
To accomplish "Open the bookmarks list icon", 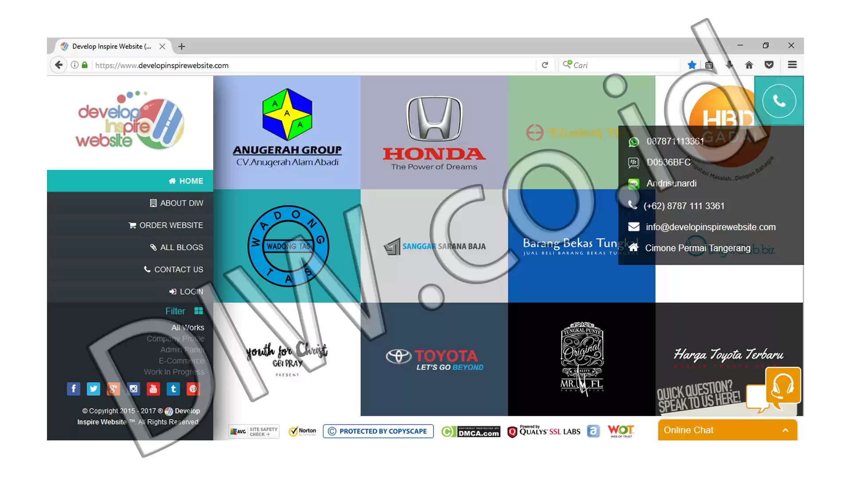I will point(709,65).
